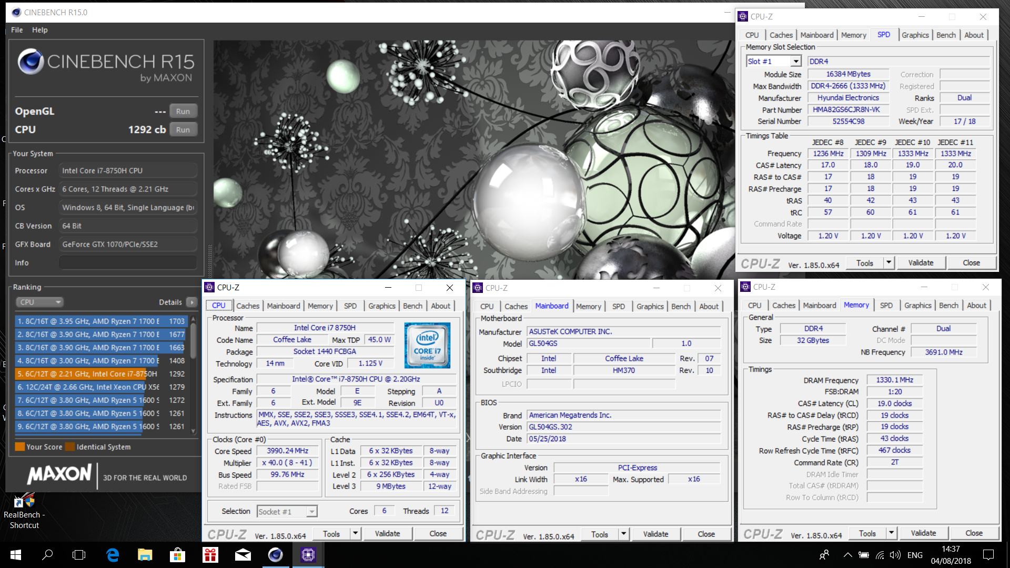Image resolution: width=1010 pixels, height=568 pixels.
Task: Open Microsoft Store taskbar icon
Action: pyautogui.click(x=177, y=555)
